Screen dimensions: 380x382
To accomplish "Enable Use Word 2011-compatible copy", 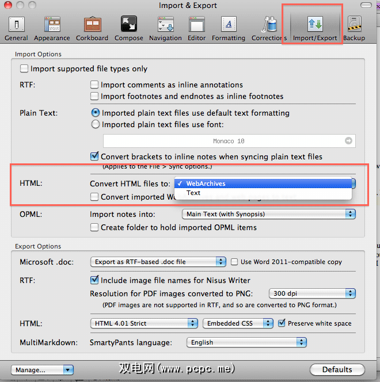I will coord(234,262).
